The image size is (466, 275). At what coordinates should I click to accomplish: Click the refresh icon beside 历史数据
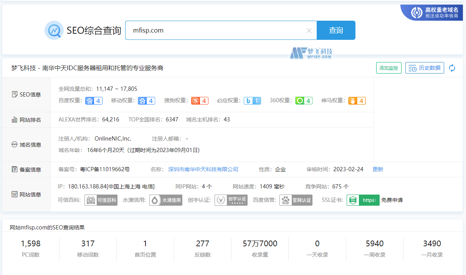[x=452, y=67]
